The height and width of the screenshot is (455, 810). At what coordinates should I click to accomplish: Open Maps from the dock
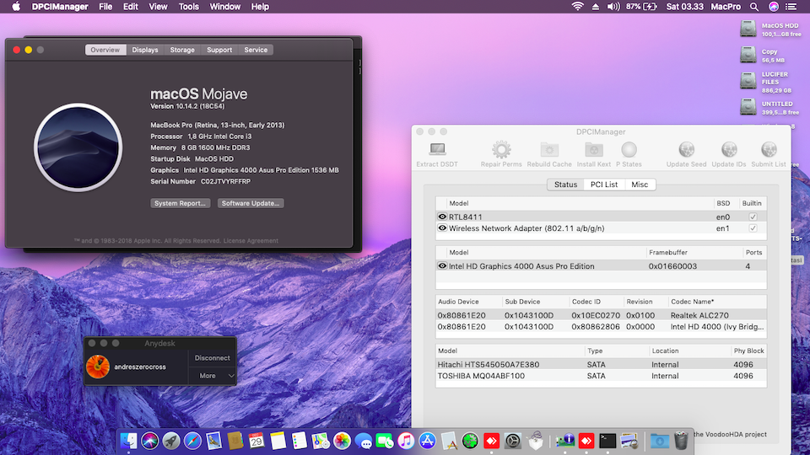[x=321, y=441]
